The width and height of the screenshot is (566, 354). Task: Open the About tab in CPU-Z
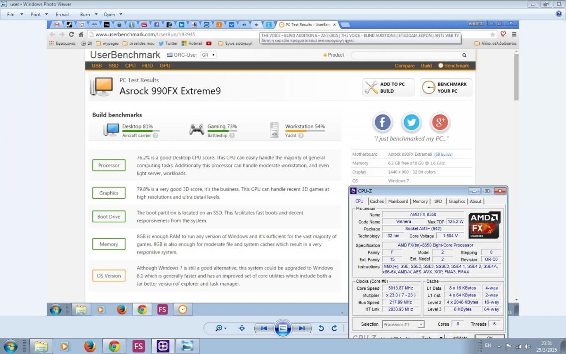[475, 201]
